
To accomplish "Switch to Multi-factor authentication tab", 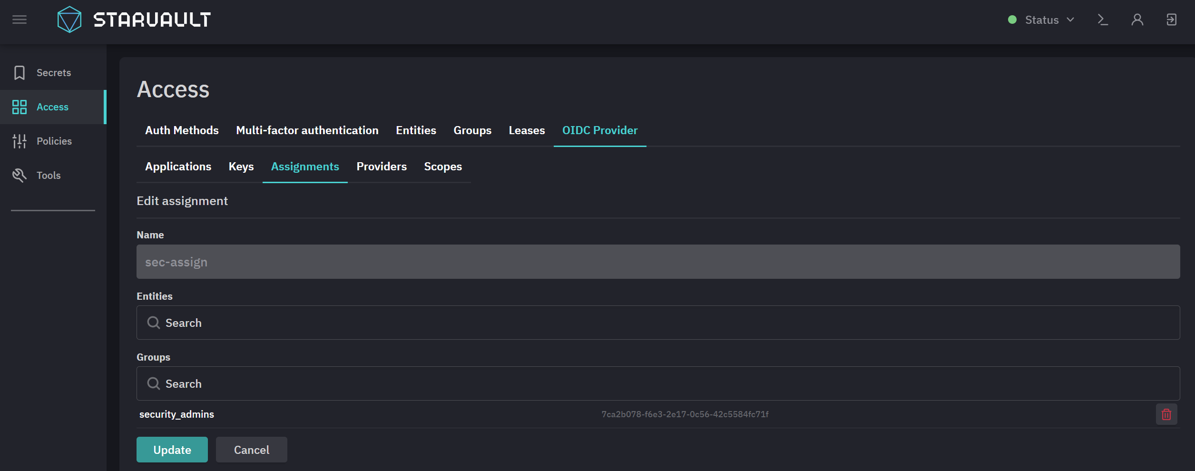I will 307,130.
